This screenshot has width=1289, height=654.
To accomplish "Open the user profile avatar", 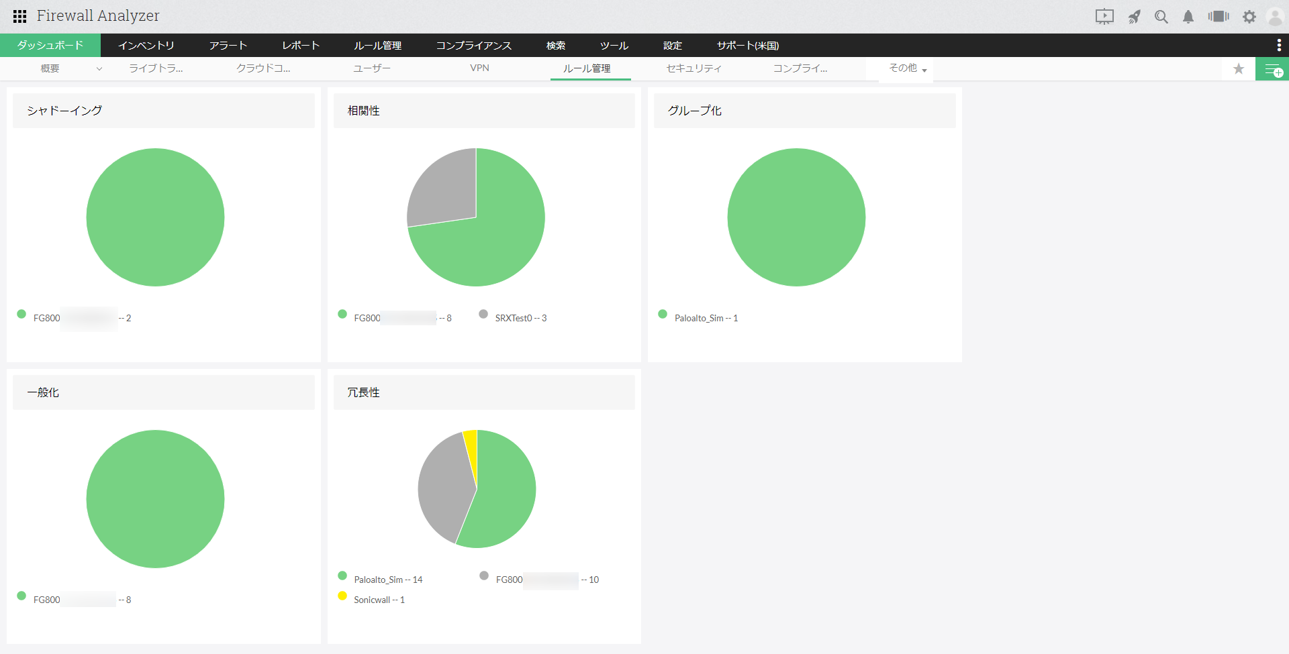I will [1275, 17].
